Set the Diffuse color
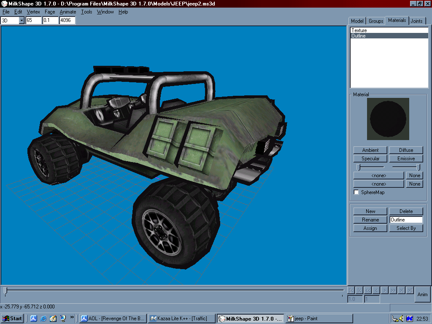 [406, 150]
